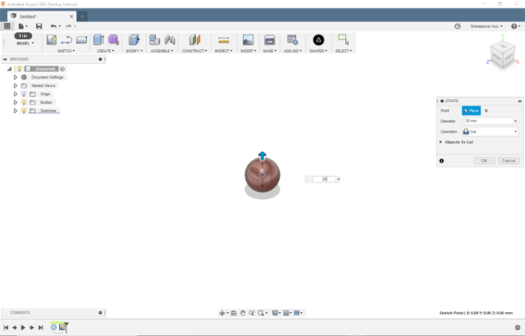Click the canvas diameter value field
Image resolution: width=525 pixels, height=336 pixels.
pos(324,179)
